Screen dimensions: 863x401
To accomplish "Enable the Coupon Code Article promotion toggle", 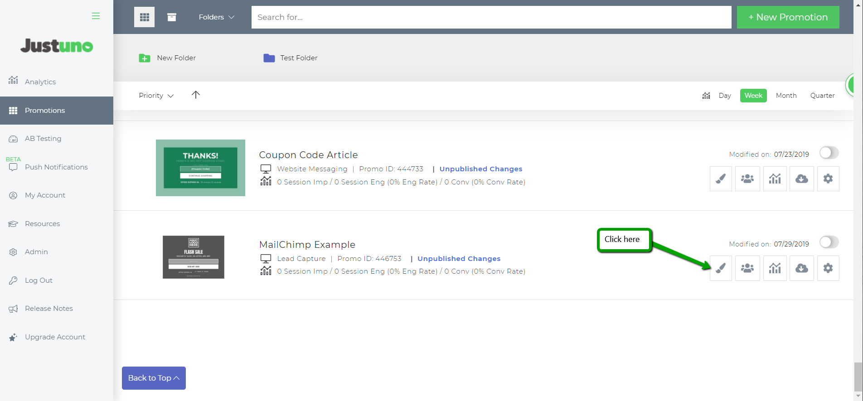I will point(829,153).
